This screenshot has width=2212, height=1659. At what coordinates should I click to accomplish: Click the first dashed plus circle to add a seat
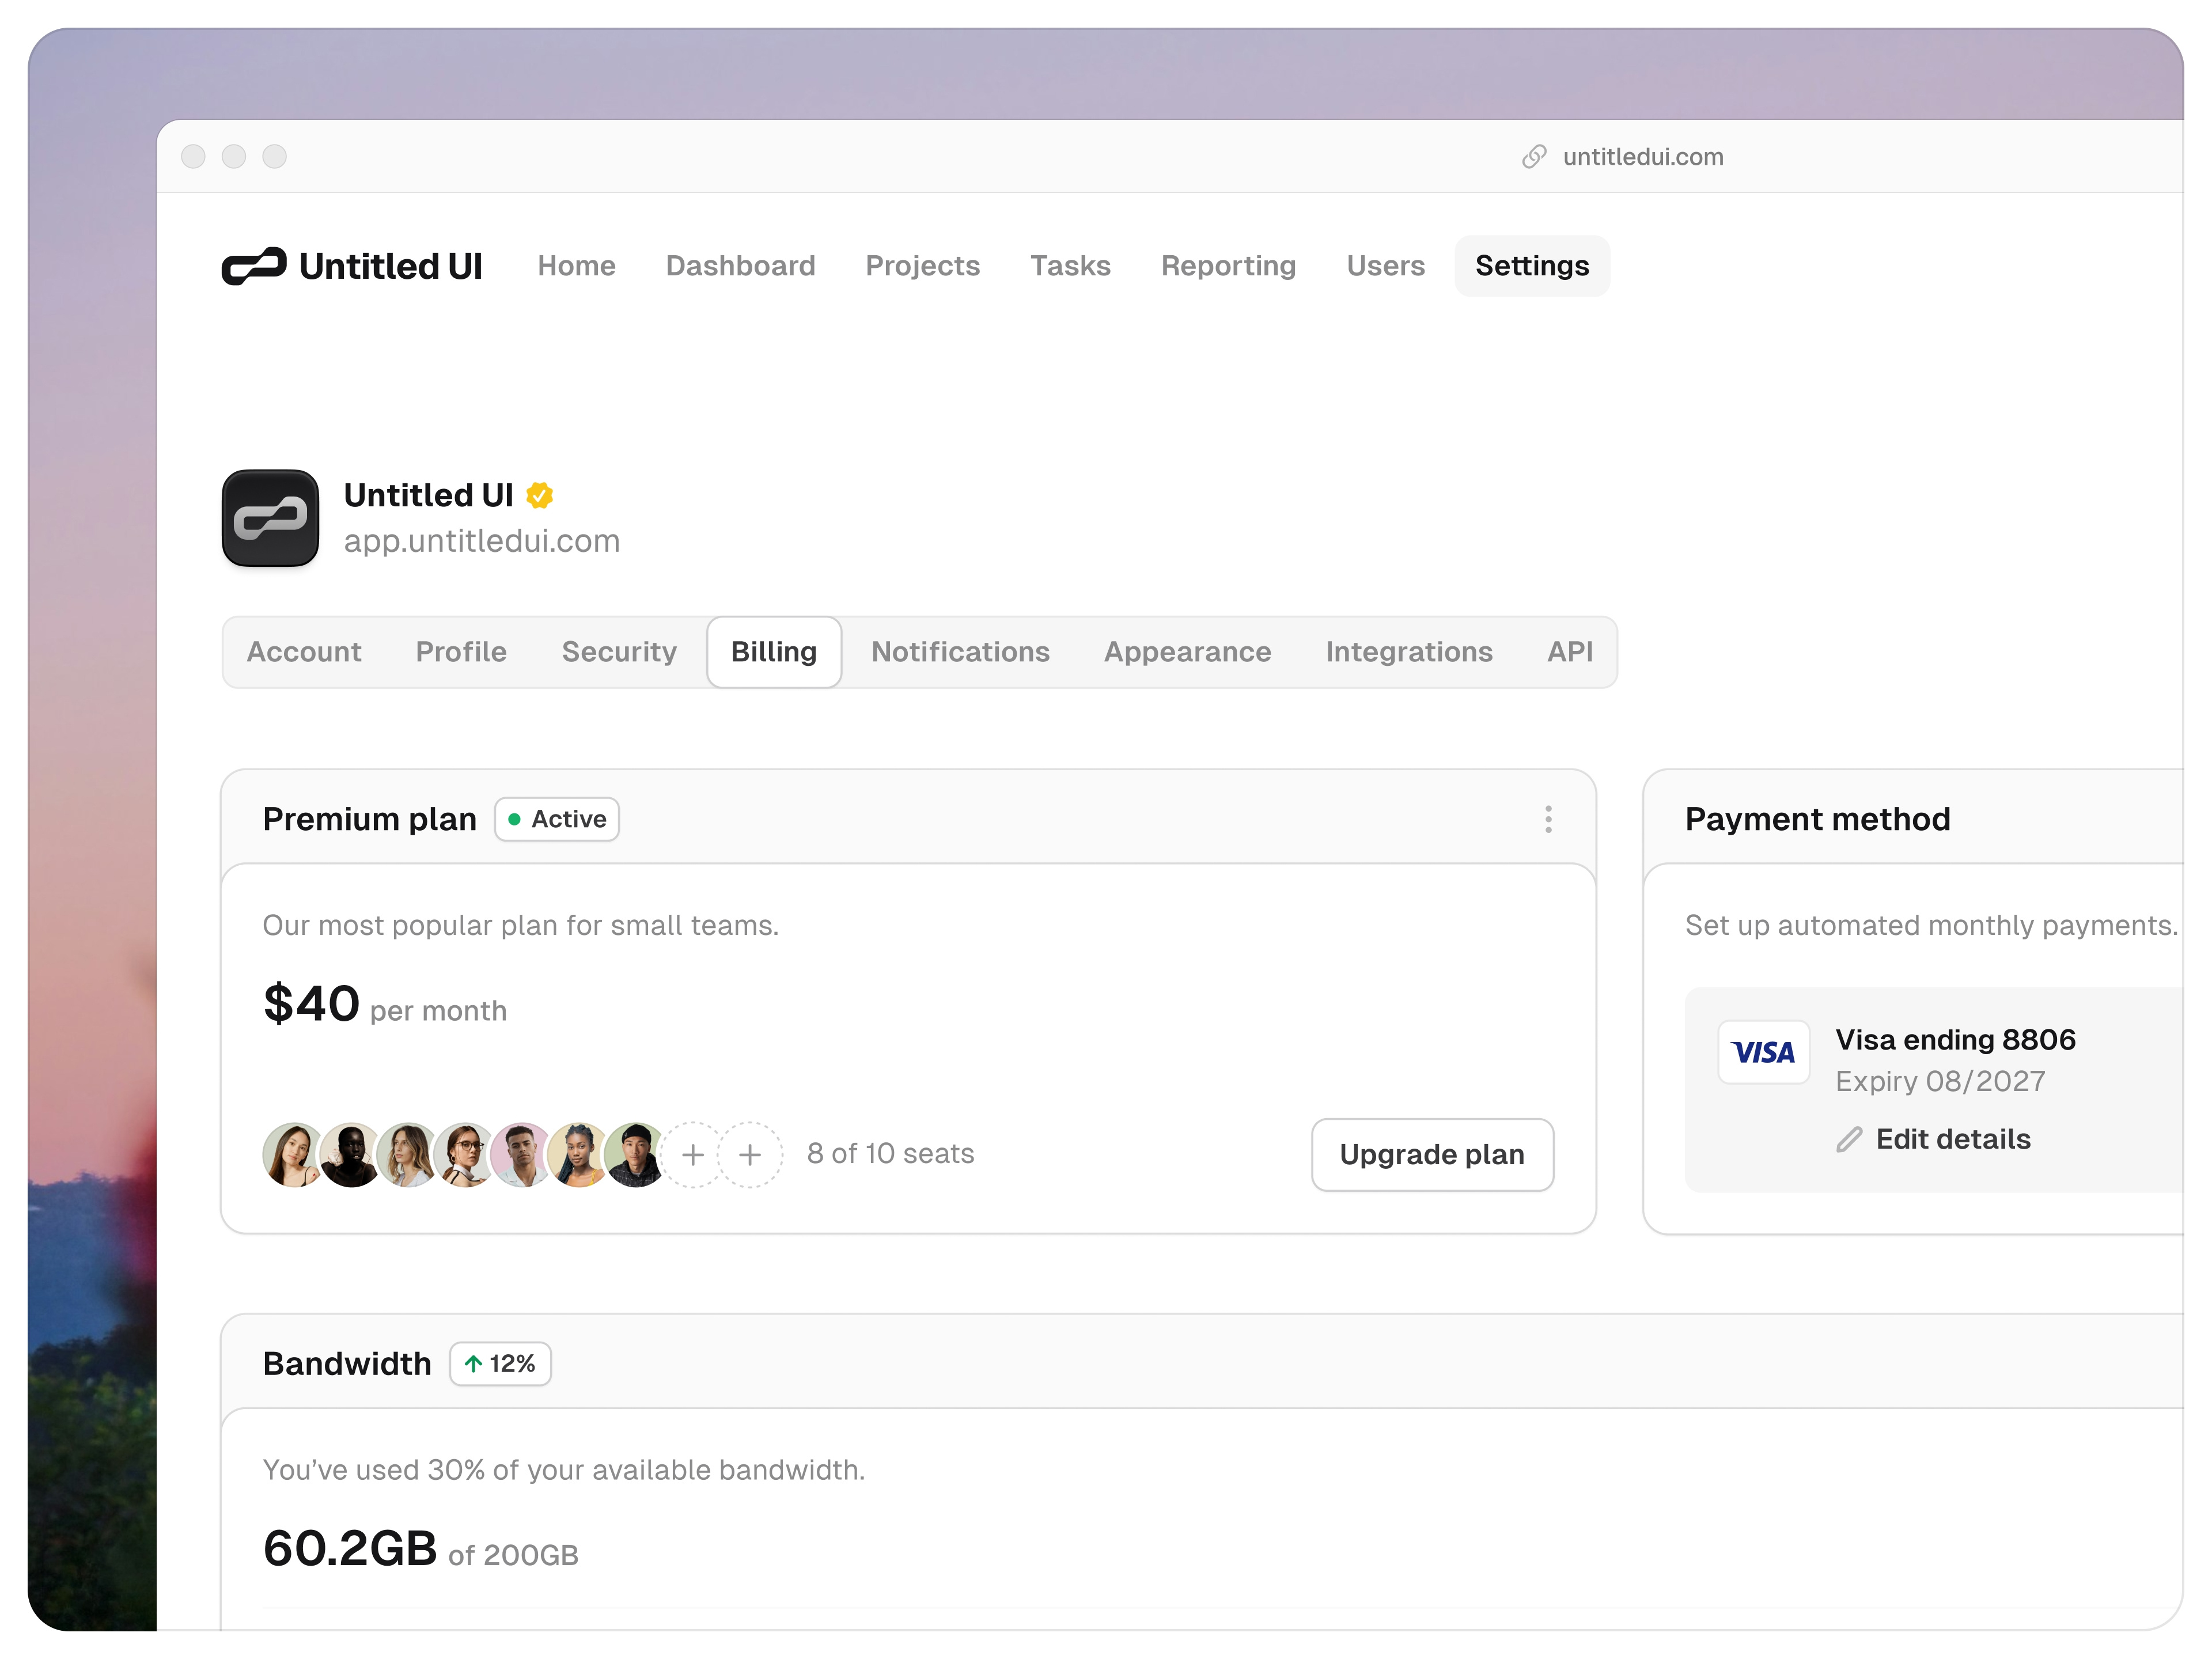693,1154
